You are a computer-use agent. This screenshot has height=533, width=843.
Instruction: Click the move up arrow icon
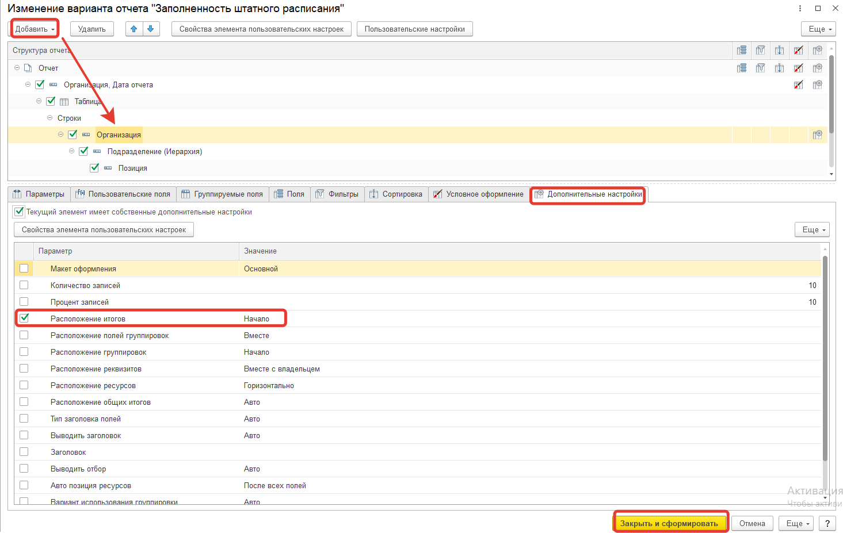click(134, 29)
